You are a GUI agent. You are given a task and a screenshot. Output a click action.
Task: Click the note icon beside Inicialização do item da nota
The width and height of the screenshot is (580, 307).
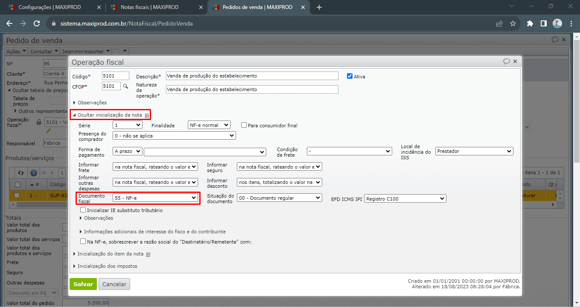tap(148, 254)
